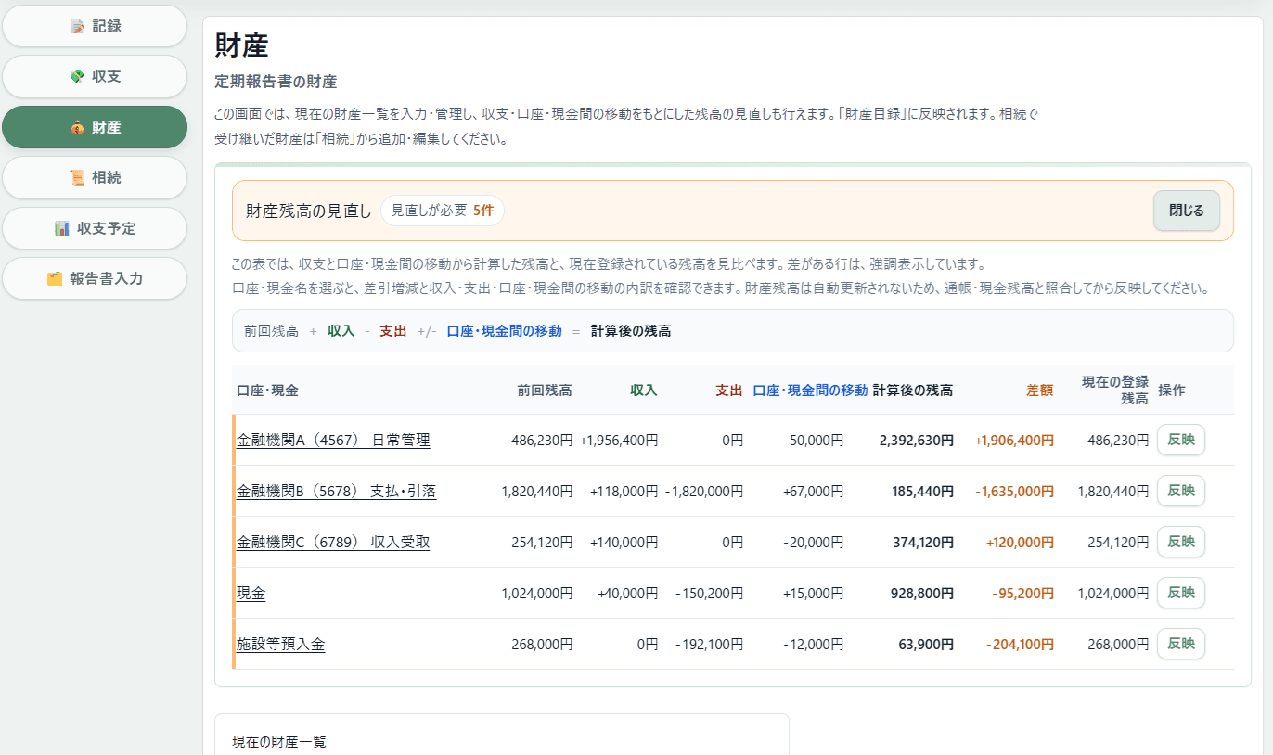Open the 収支予定 sidebar menu
The height and width of the screenshot is (755, 1273).
[x=95, y=227]
